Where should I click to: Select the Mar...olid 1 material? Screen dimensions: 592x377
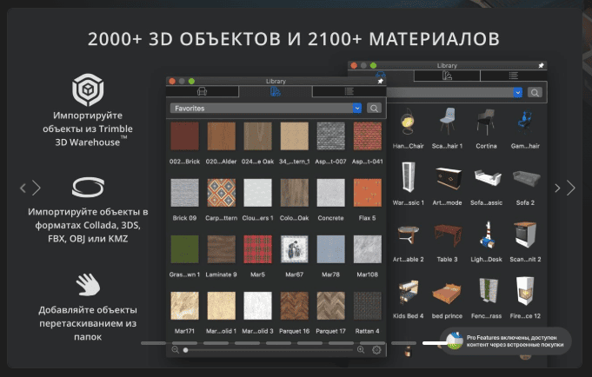point(222,306)
